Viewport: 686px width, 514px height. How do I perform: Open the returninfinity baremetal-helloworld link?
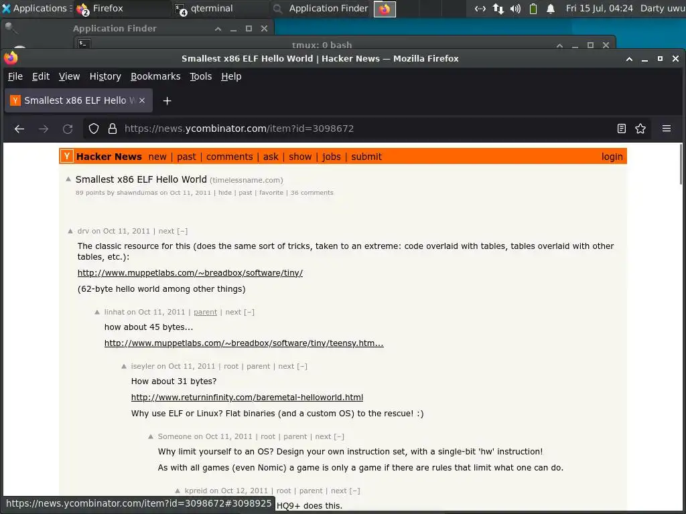247,398
